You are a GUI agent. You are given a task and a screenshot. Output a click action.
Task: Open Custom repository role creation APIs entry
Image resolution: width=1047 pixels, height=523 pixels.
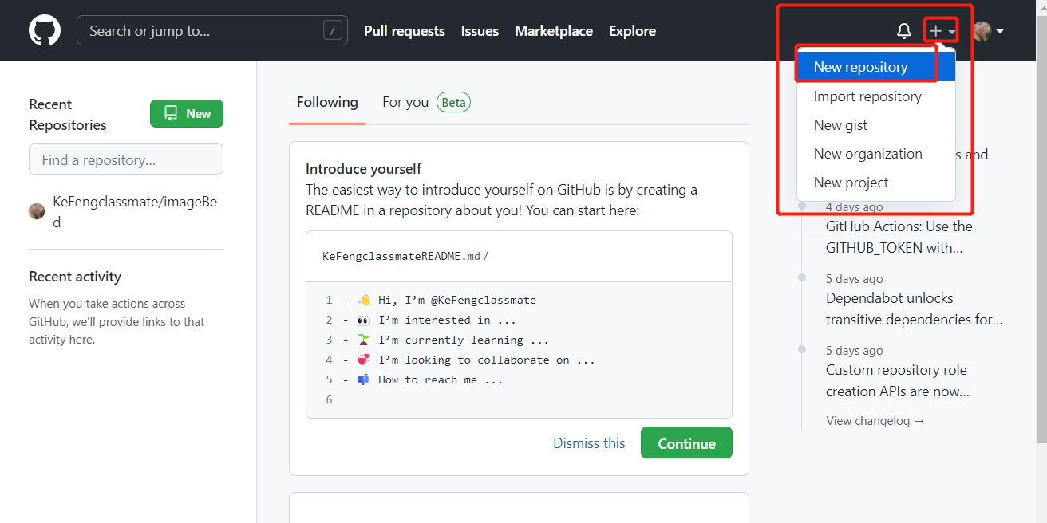[898, 380]
